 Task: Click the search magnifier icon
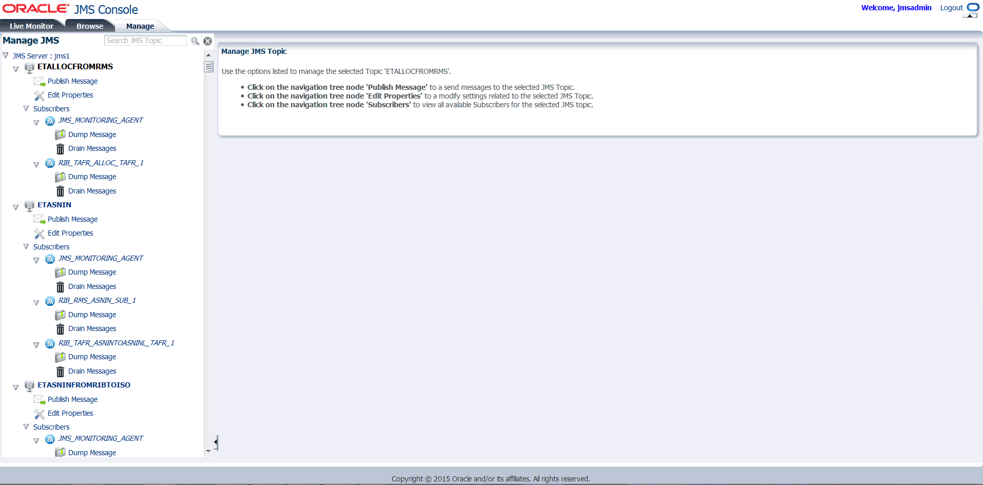195,41
